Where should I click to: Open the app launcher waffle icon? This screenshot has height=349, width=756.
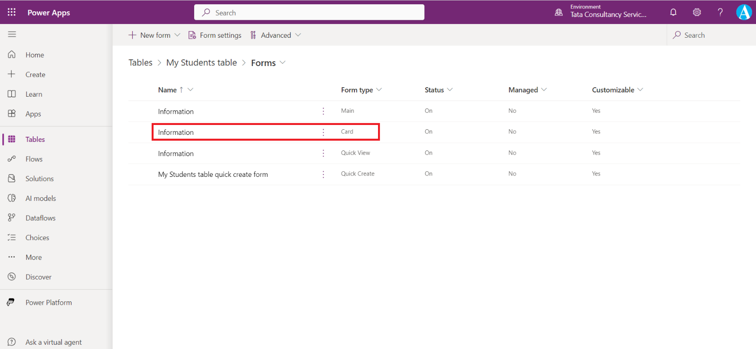click(12, 12)
